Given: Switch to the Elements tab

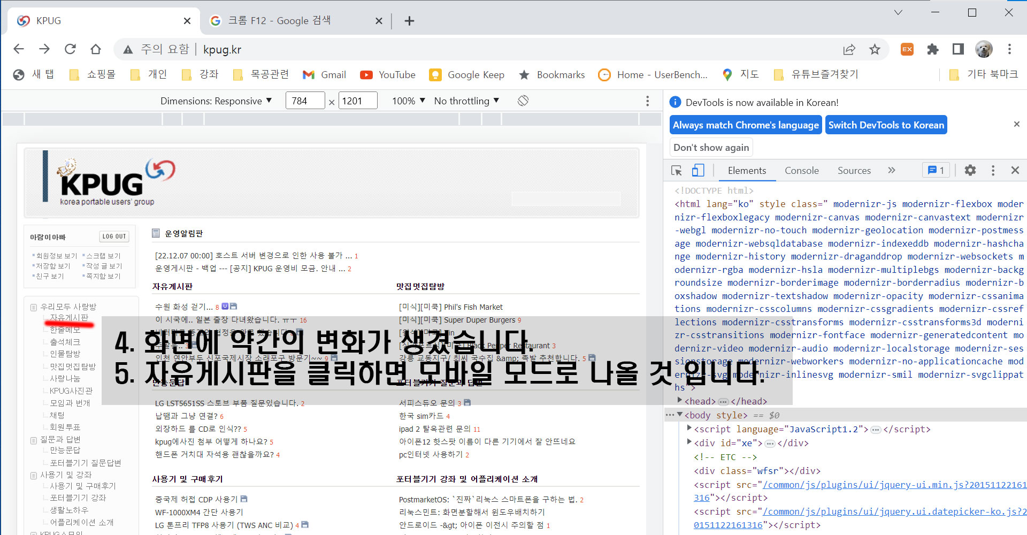Looking at the screenshot, I should 747,171.
